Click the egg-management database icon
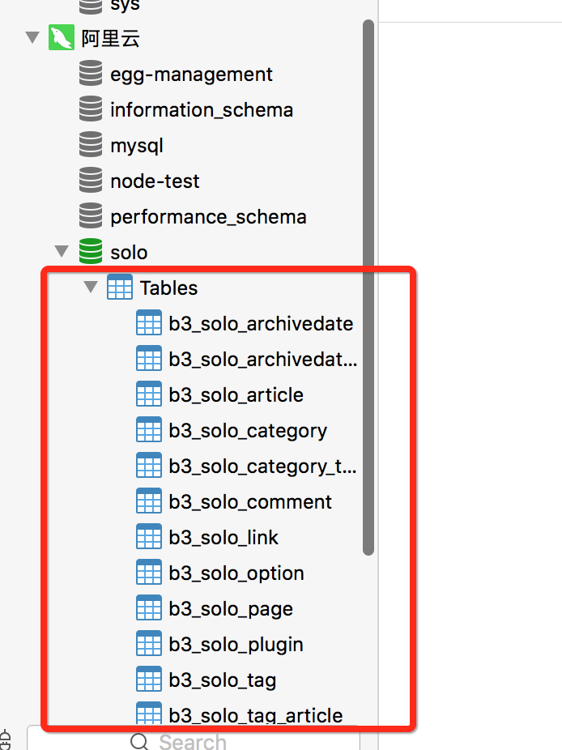The height and width of the screenshot is (750, 562). (x=91, y=74)
